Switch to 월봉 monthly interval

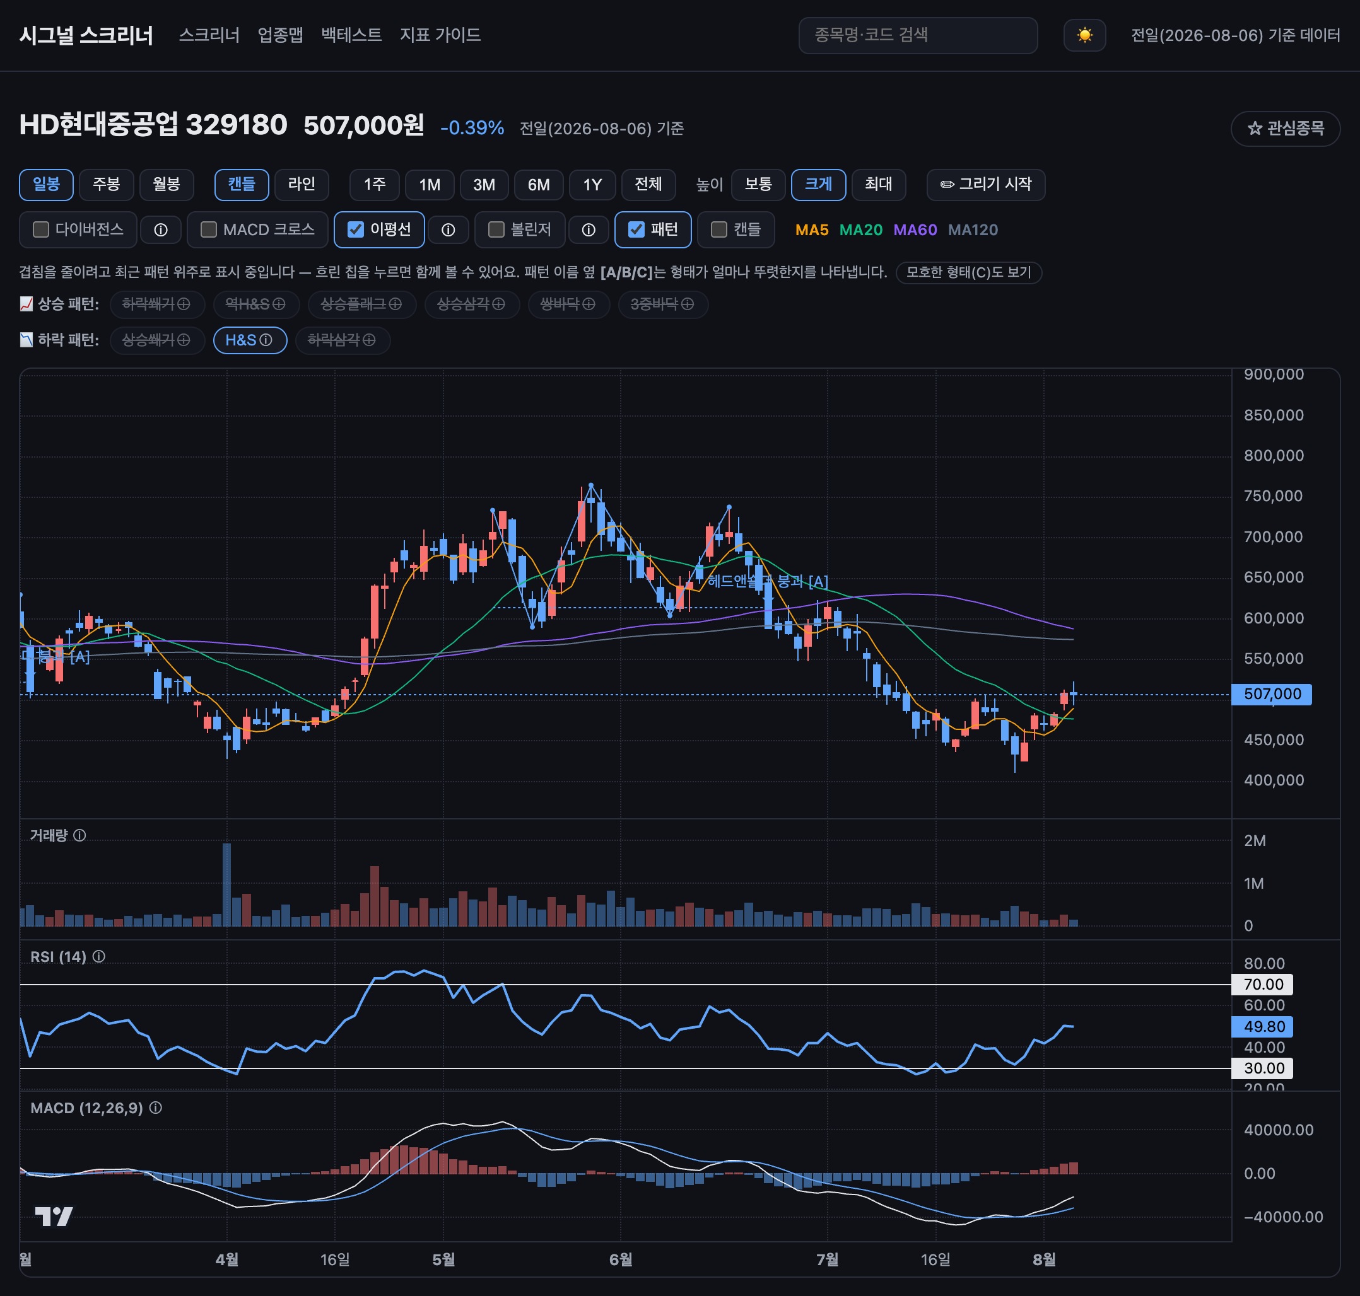(x=167, y=185)
